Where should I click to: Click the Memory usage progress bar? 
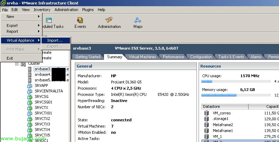[236, 95]
